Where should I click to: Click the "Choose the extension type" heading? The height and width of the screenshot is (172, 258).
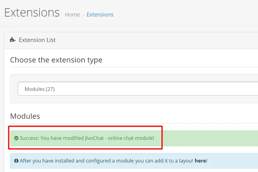coord(56,60)
